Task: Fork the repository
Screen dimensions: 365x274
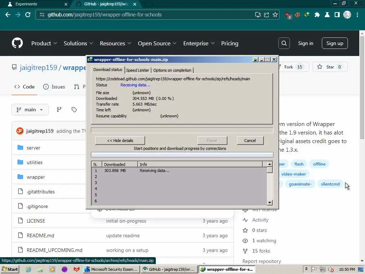Action: coord(294,67)
